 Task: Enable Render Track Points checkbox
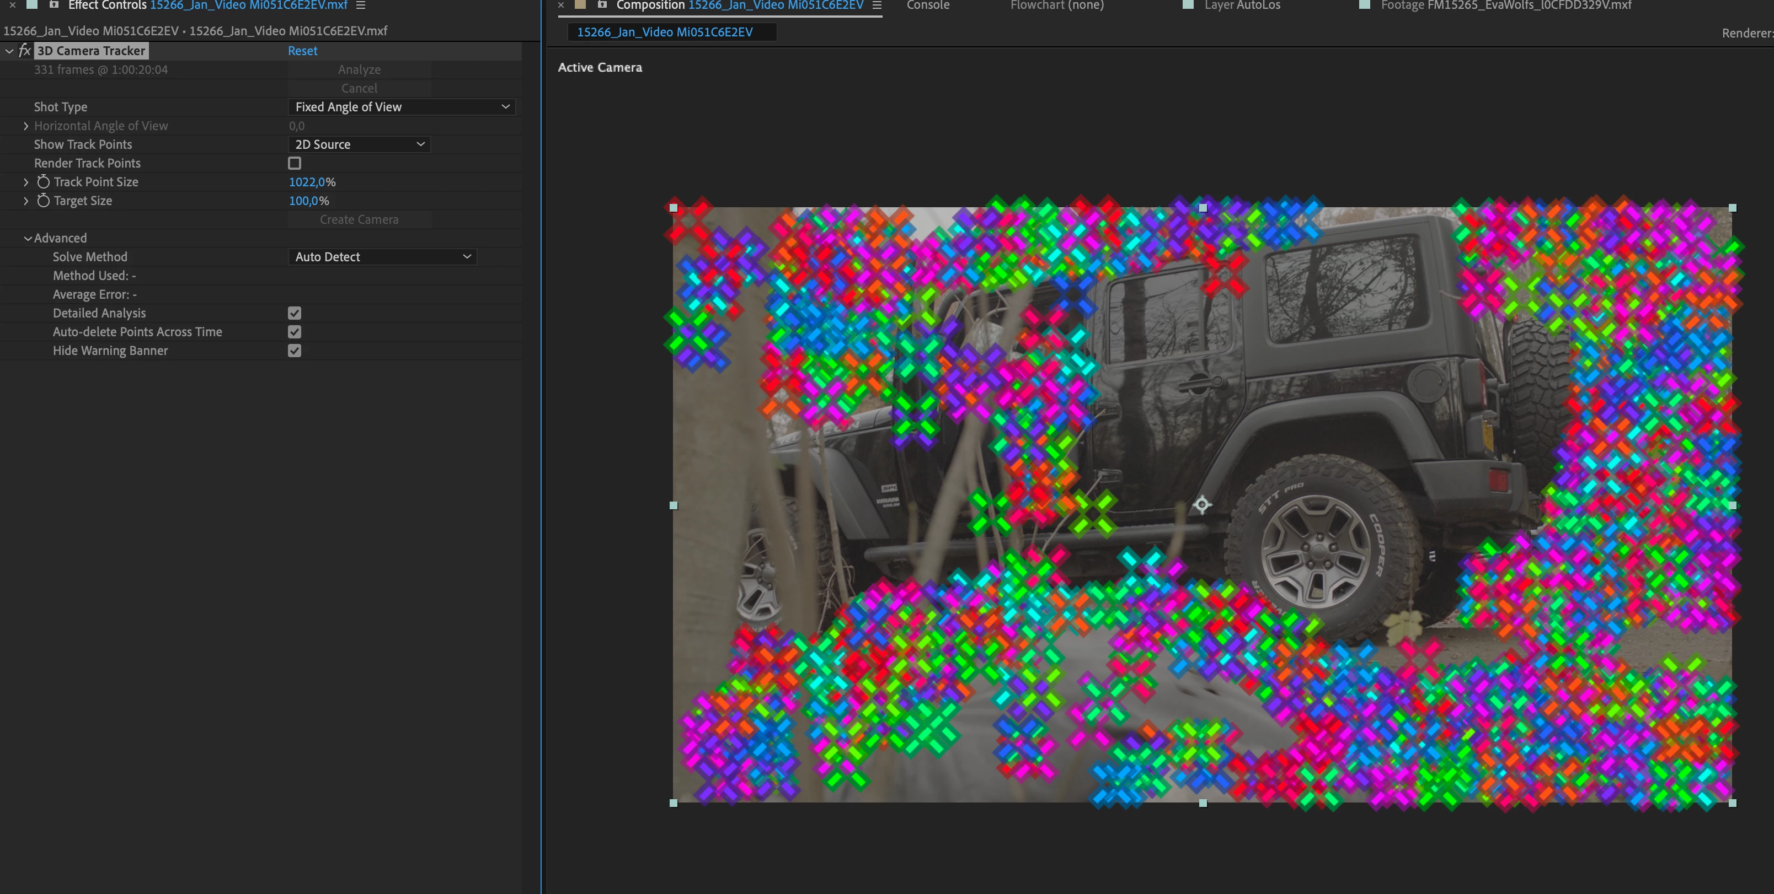(295, 163)
